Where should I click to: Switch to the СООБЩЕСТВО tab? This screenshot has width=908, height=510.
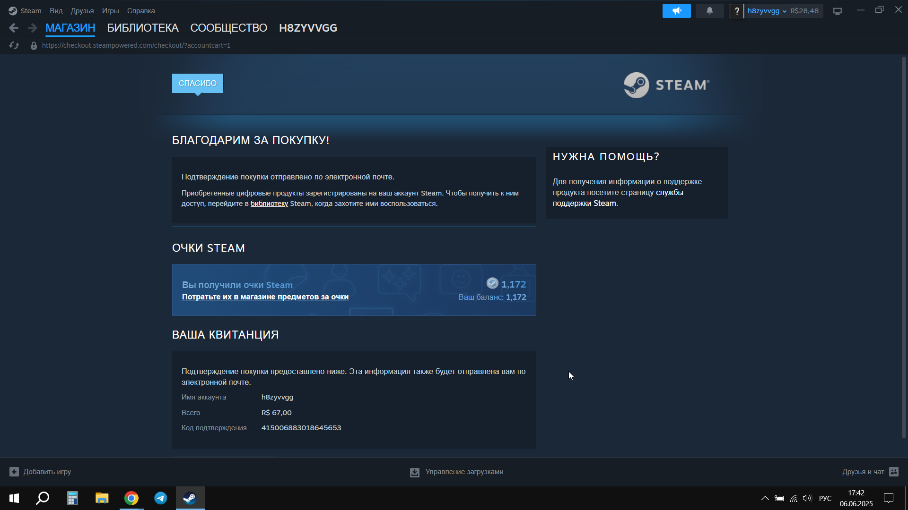click(x=229, y=28)
